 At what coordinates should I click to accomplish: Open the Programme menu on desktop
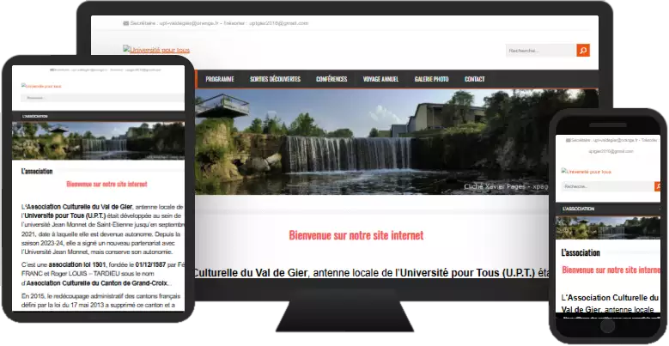pos(220,79)
